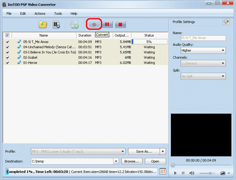Sort by the Output column header
Image resolution: width=236 pixels, height=180 pixels.
(x=122, y=35)
